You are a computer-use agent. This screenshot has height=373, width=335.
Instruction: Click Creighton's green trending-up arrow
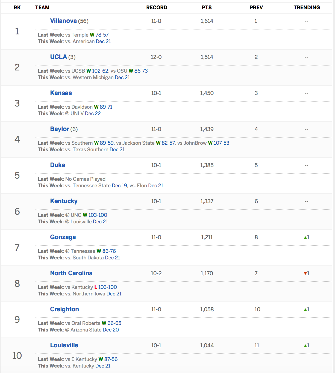305,310
